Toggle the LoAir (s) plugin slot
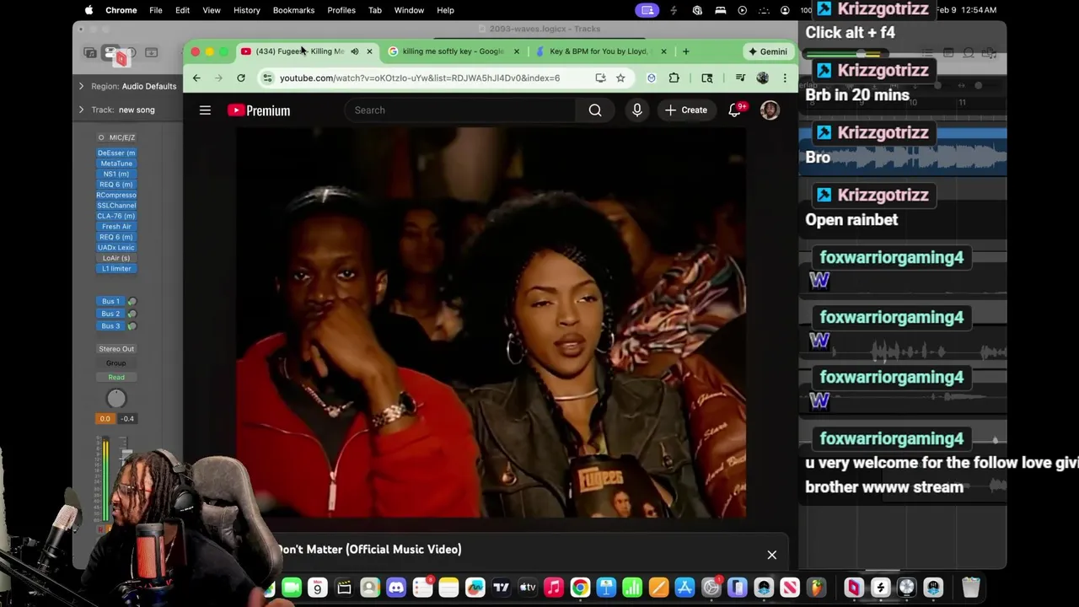The width and height of the screenshot is (1079, 607). coord(116,258)
